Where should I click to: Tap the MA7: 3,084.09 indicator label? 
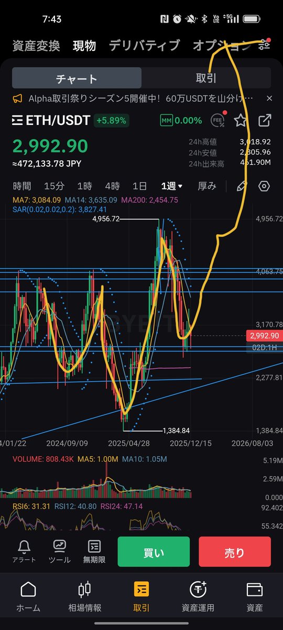pos(37,200)
